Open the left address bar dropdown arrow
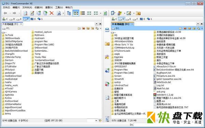 100,28
